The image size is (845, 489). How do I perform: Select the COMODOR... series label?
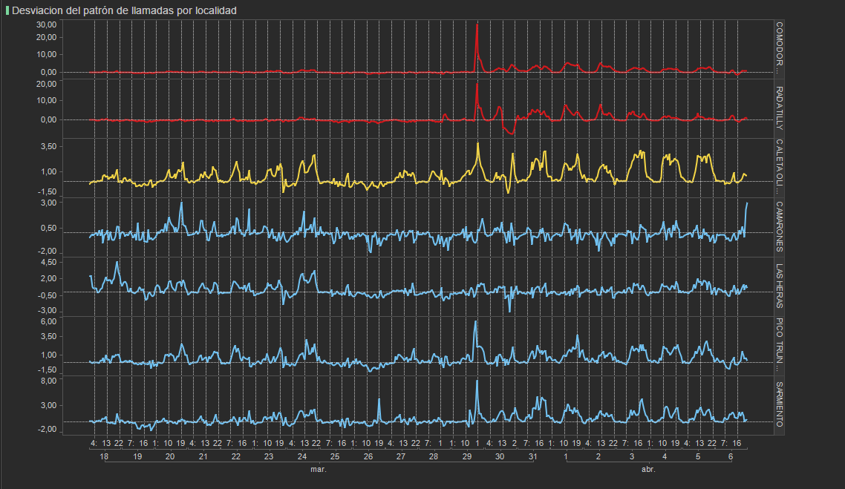[779, 48]
